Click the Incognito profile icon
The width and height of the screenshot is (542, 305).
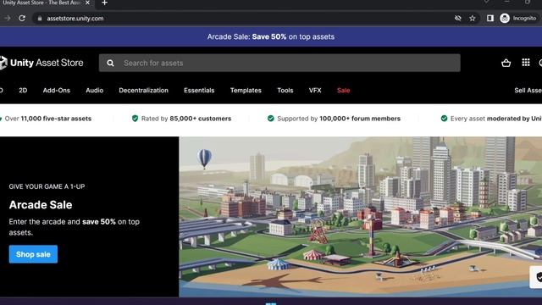point(505,19)
